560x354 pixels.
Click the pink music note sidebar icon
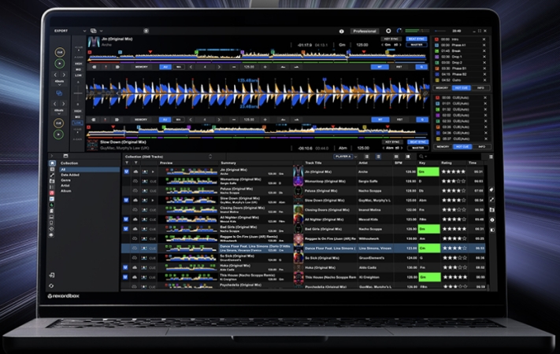point(52,193)
